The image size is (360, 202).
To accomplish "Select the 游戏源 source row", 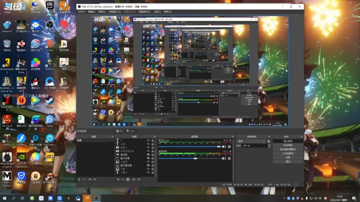I will (135, 154).
